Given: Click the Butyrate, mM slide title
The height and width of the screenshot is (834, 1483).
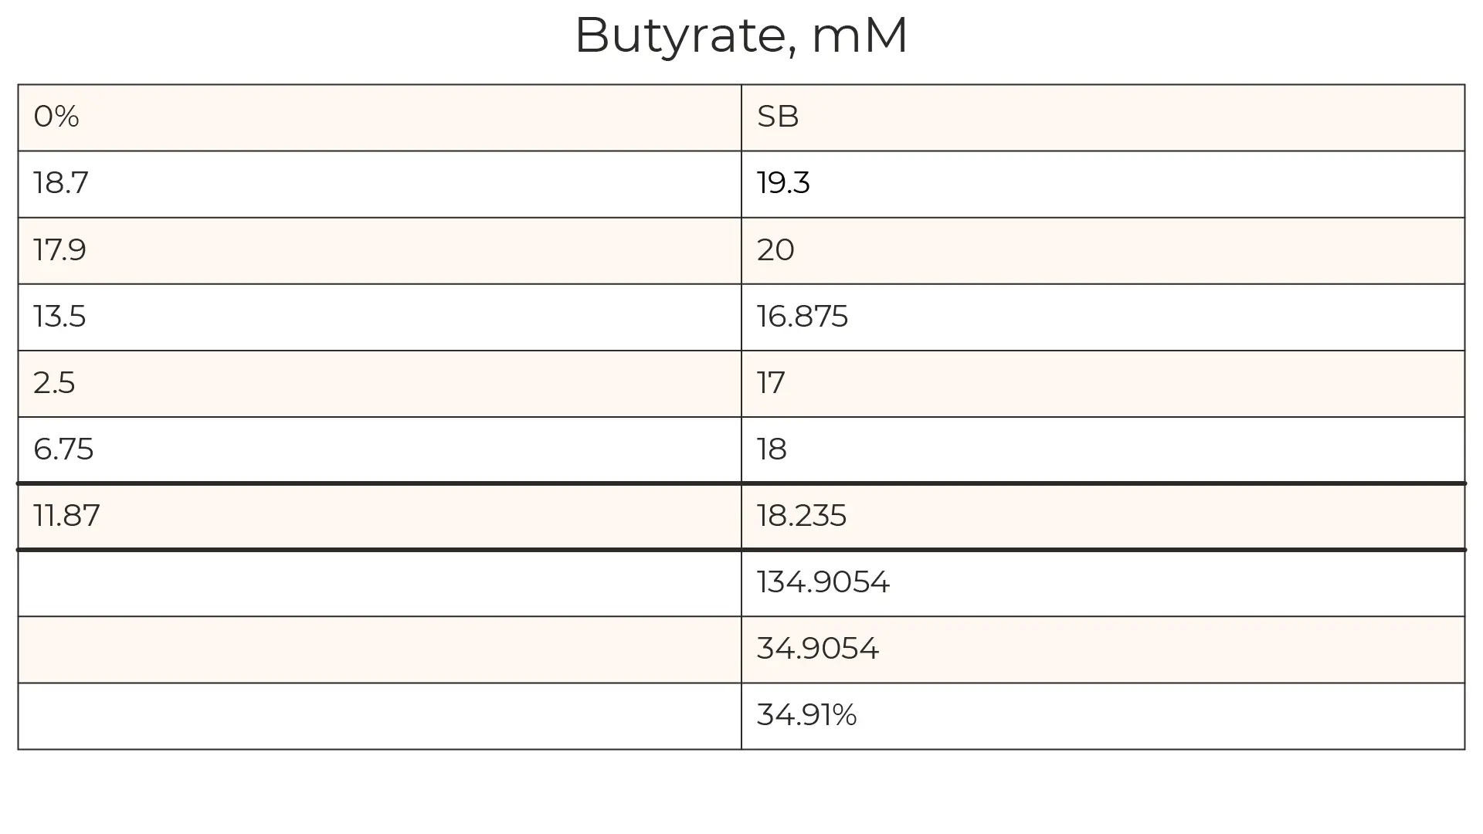Looking at the screenshot, I should pyautogui.click(x=741, y=36).
